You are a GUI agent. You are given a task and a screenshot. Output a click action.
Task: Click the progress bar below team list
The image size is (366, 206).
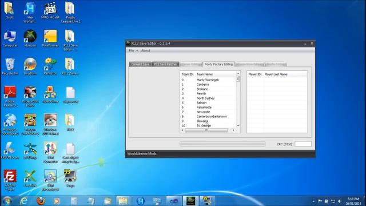[x=222, y=144]
